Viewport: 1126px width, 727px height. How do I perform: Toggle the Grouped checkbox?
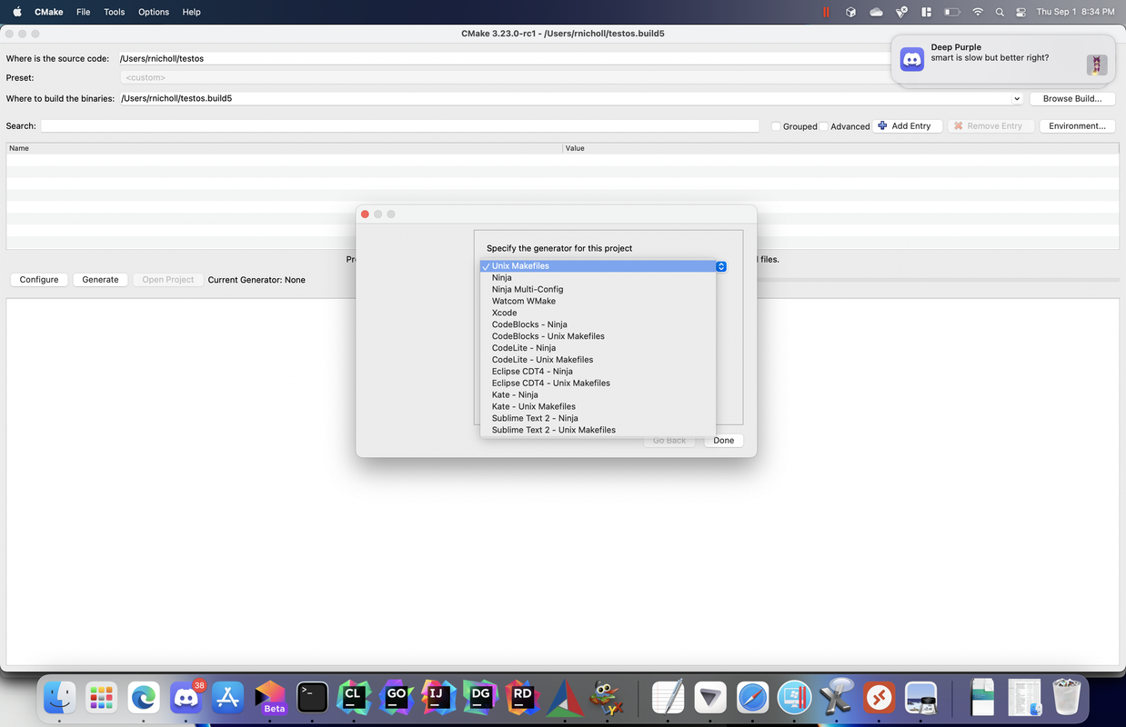[776, 126]
